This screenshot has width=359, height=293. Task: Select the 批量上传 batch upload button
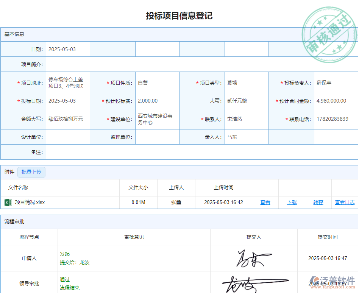[x=31, y=172]
